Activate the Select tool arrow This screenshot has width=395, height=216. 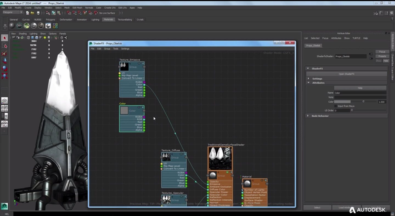(x=4, y=38)
